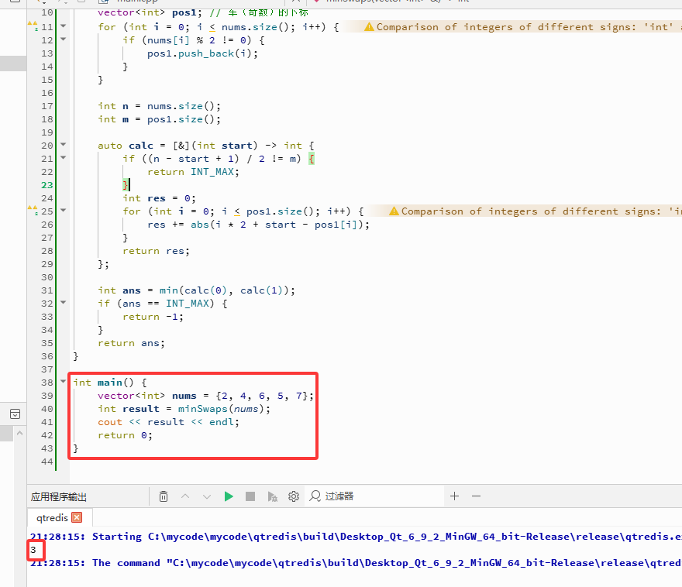682x587 pixels.
Task: Click 'return INT_MAX;' on line 22
Action: point(193,172)
